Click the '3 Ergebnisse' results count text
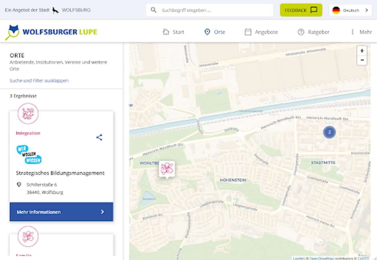This screenshot has width=377, height=260. [x=23, y=96]
